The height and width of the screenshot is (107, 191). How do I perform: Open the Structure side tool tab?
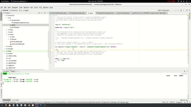point(1,93)
